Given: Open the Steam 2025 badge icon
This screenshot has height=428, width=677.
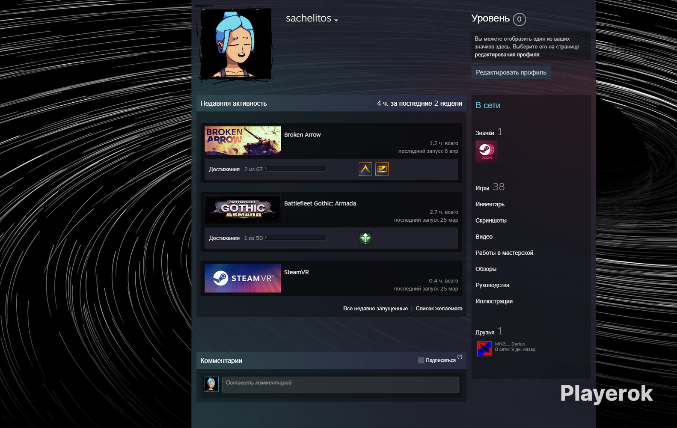Looking at the screenshot, I should click(x=487, y=152).
